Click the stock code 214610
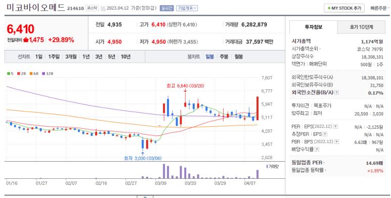Screen dimensions: 391x198 tap(75, 9)
